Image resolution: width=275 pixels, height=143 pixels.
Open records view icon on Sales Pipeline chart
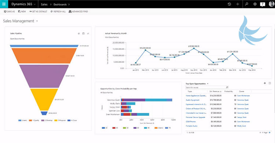point(84,33)
